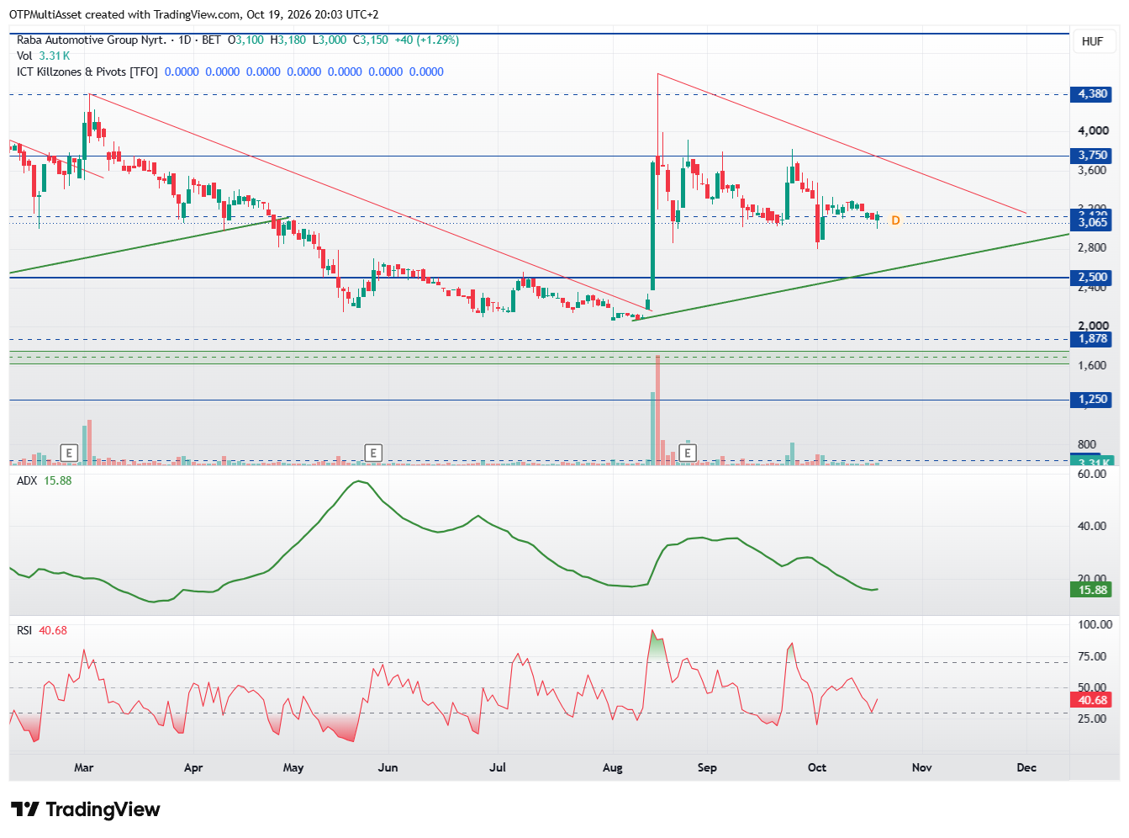Click the Oct label on the time axis
Screen dimensions: 1129x838
coord(817,767)
